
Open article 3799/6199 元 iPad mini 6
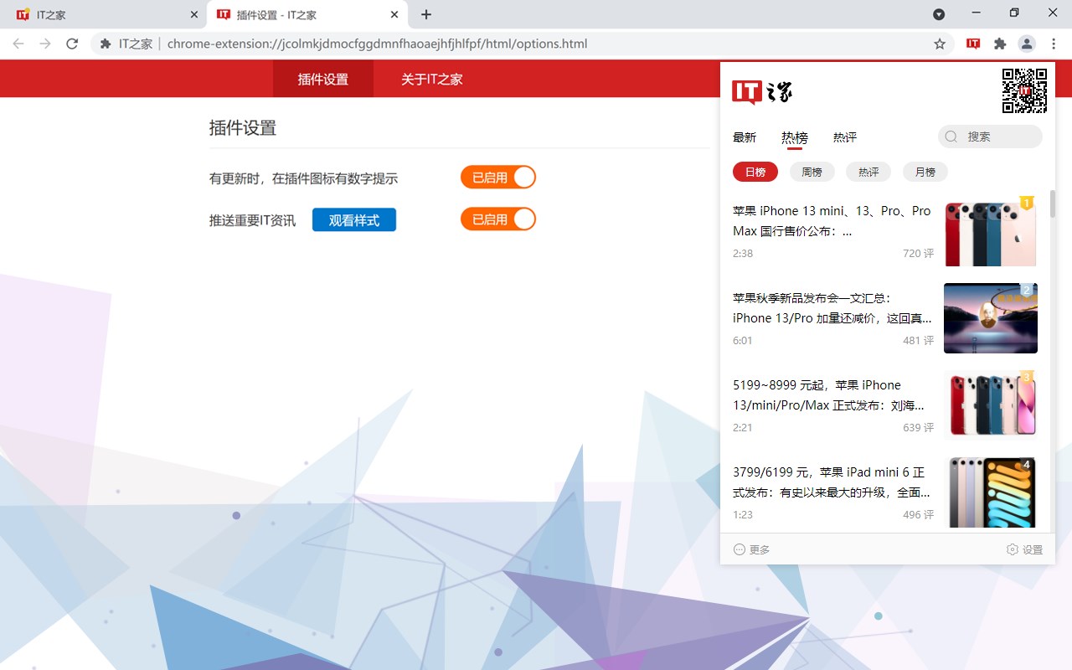click(832, 482)
